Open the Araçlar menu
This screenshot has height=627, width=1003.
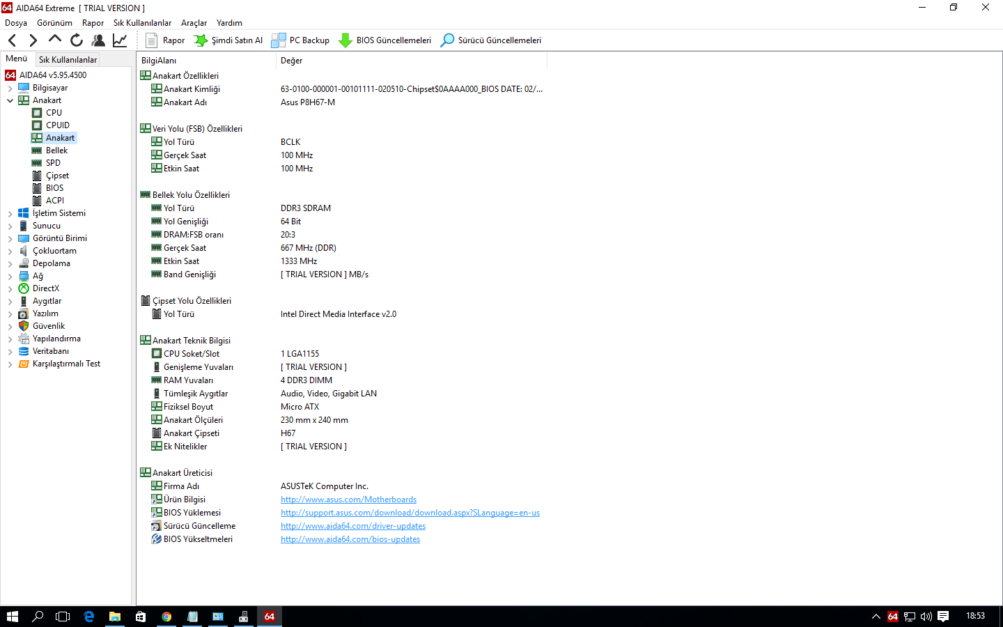[194, 23]
